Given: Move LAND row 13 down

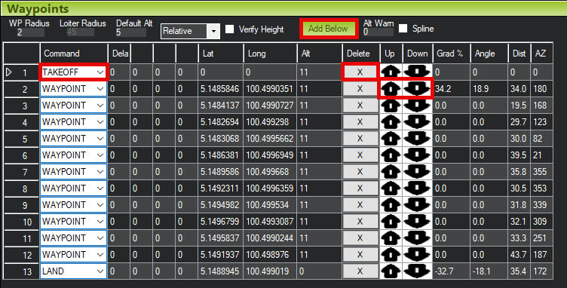Looking at the screenshot, I should (x=417, y=271).
